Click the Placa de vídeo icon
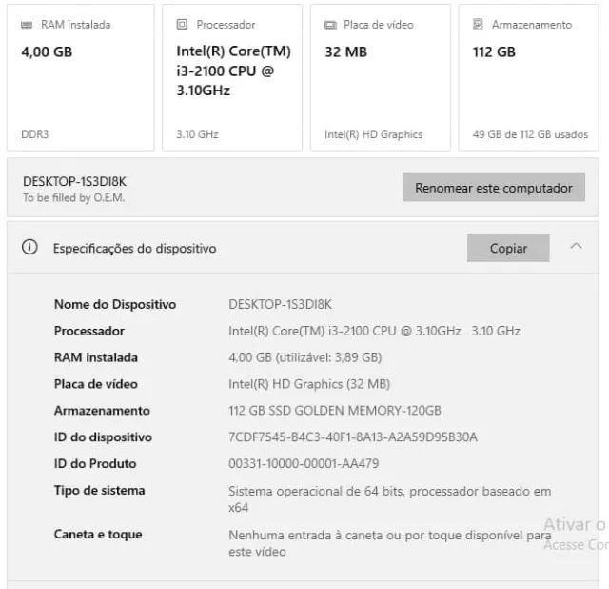The height and width of the screenshot is (589, 609). 330,25
